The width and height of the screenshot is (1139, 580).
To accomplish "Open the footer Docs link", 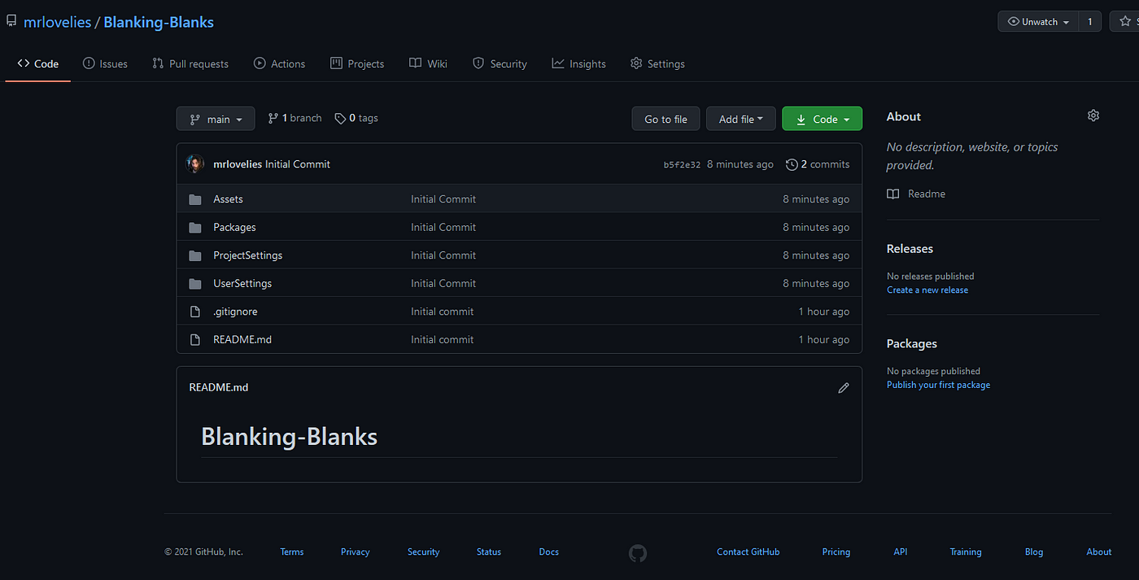I will pyautogui.click(x=549, y=552).
